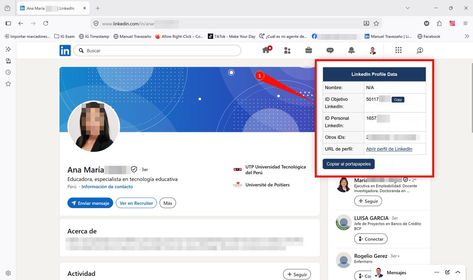Toggle the sidebar panel icon
The height and width of the screenshot is (280, 473).
click(8, 24)
